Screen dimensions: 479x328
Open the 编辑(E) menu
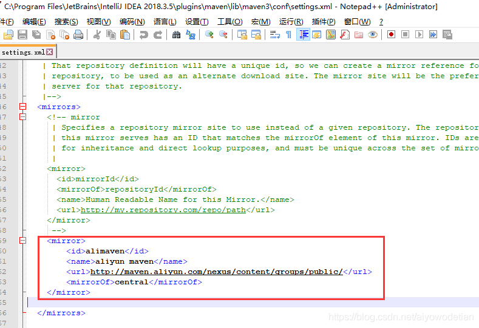(x=34, y=22)
